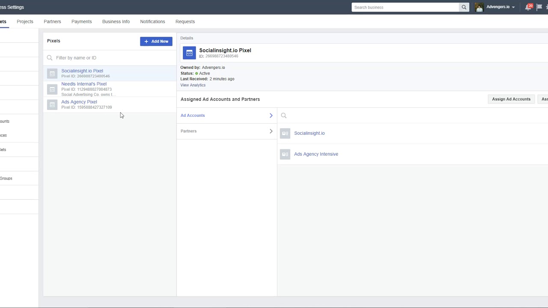
Task: Click Pixel ID 1129488027084873 text
Action: pos(86,89)
